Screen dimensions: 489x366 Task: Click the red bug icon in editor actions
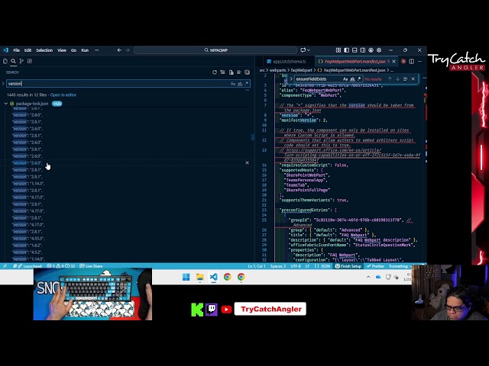pos(403,62)
